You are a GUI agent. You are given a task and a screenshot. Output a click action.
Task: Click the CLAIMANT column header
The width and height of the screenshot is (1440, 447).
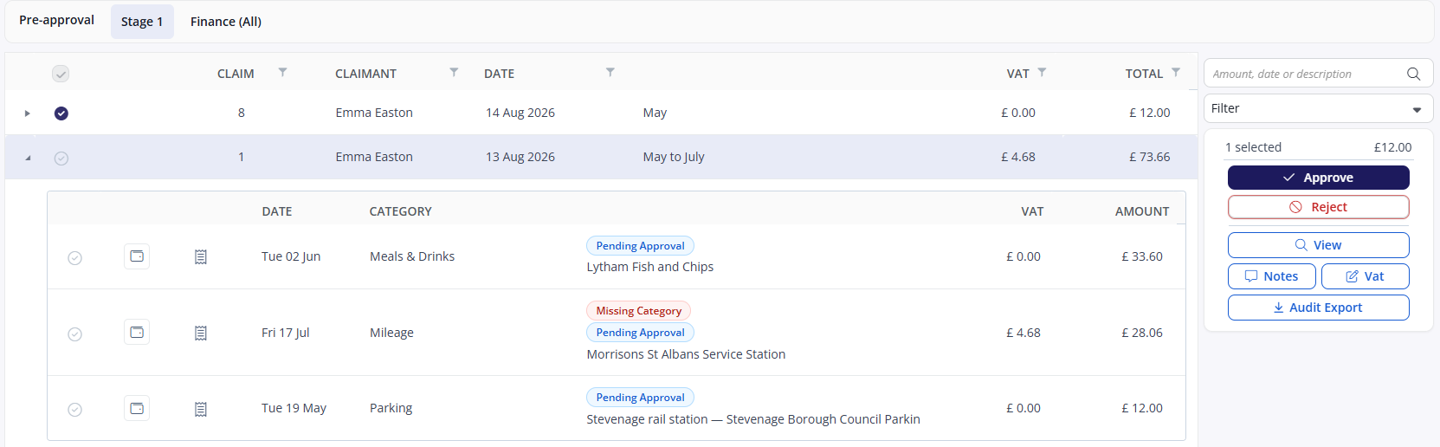(x=365, y=74)
